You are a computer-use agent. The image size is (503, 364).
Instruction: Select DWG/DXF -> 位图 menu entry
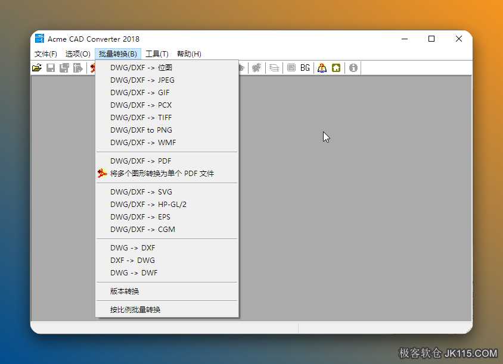point(167,68)
